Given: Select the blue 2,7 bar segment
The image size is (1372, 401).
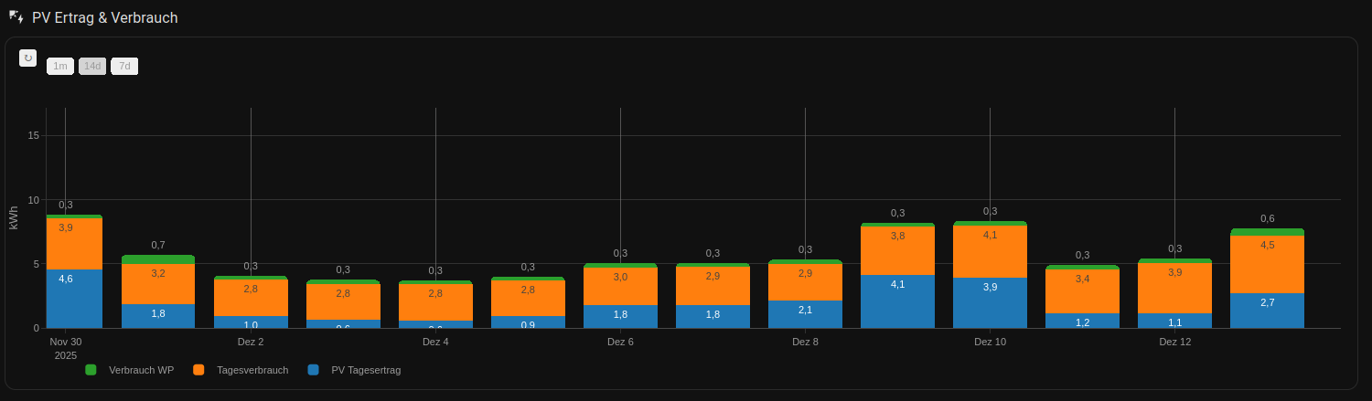Looking at the screenshot, I should tap(1267, 311).
